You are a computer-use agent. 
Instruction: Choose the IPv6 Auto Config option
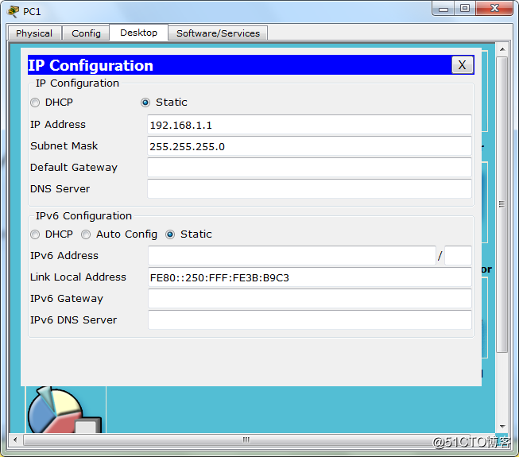[86, 234]
